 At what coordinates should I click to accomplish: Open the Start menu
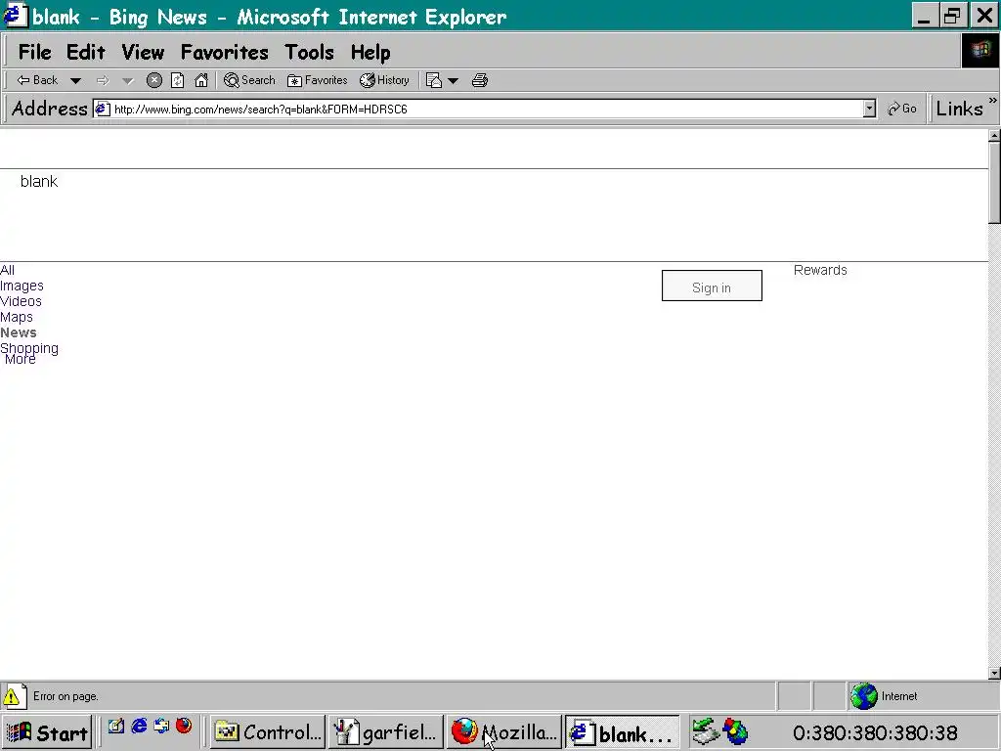point(47,732)
